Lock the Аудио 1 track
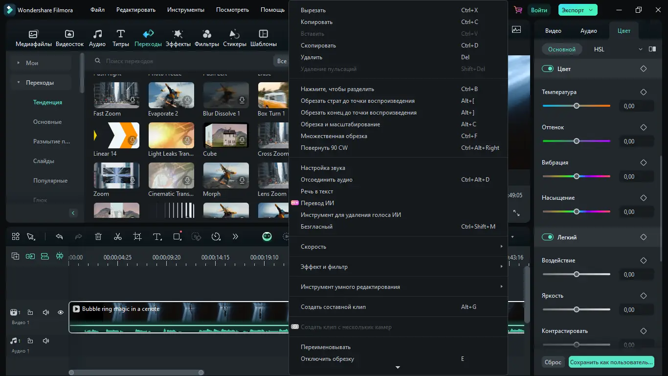 pos(30,341)
